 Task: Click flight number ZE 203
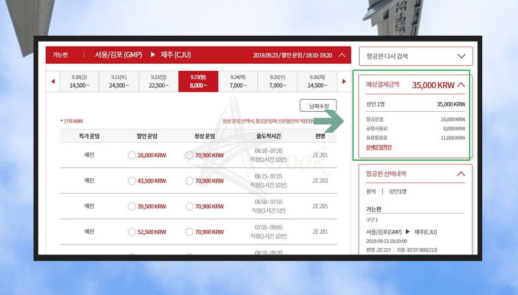coord(320,180)
